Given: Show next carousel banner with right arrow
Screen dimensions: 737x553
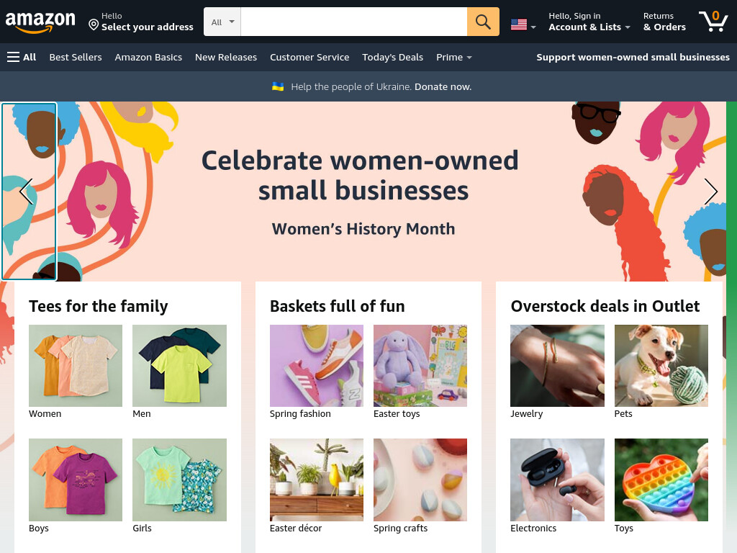Looking at the screenshot, I should coord(710,192).
